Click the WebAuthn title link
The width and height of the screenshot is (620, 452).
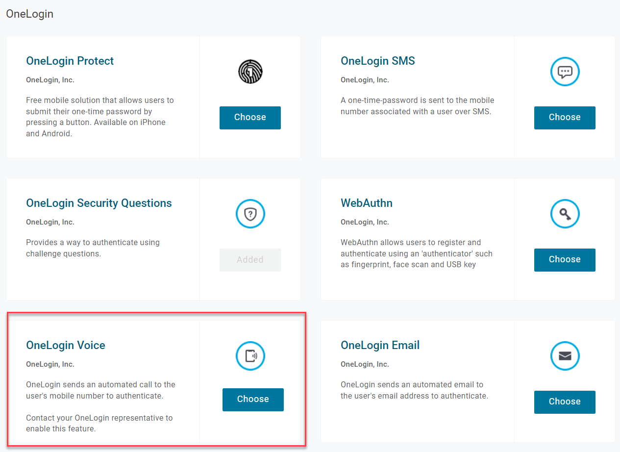tap(367, 203)
